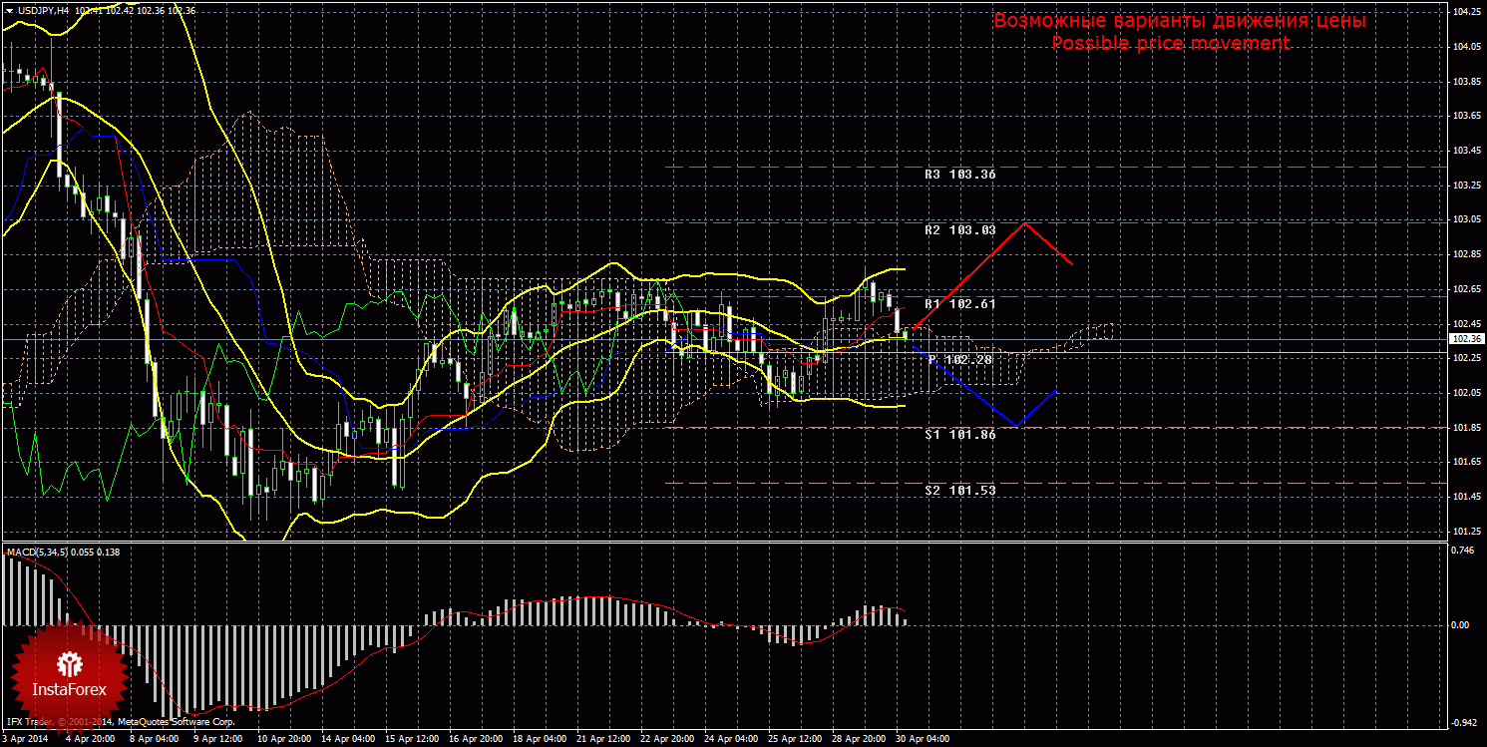
Task: Click the '18 Apr 04:00' time axis label
Action: 541,740
